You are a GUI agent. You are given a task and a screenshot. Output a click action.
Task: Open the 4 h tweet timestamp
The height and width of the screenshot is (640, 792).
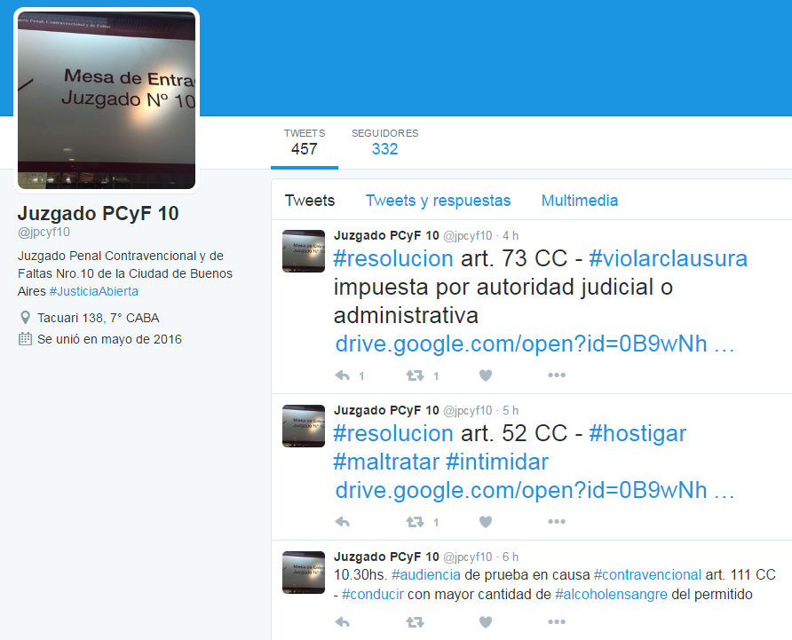click(511, 236)
